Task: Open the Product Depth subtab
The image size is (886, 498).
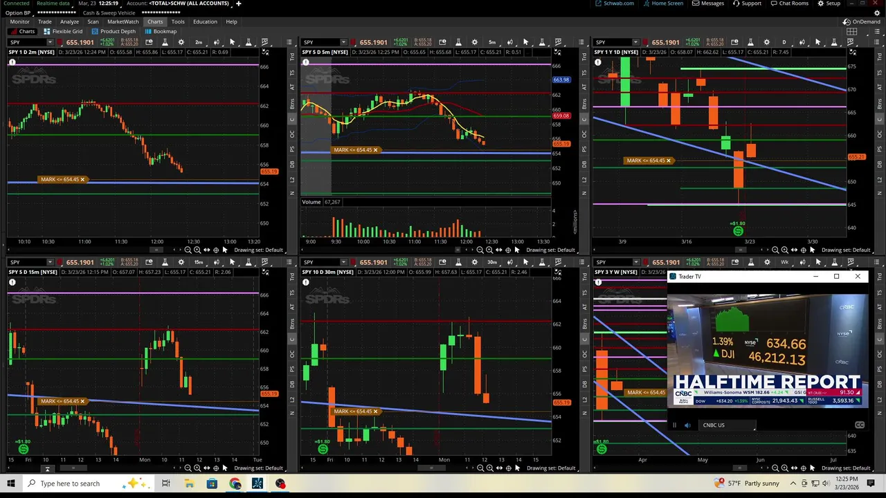Action: tap(114, 31)
